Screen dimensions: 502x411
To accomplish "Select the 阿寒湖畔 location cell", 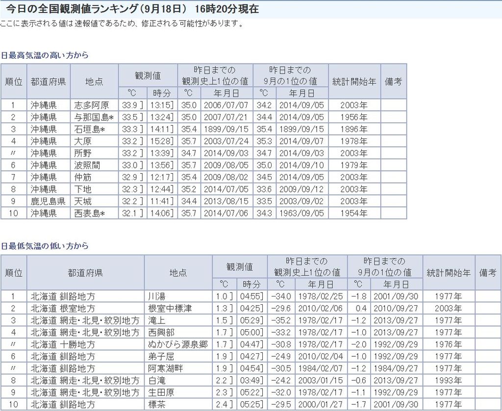I will [166, 368].
